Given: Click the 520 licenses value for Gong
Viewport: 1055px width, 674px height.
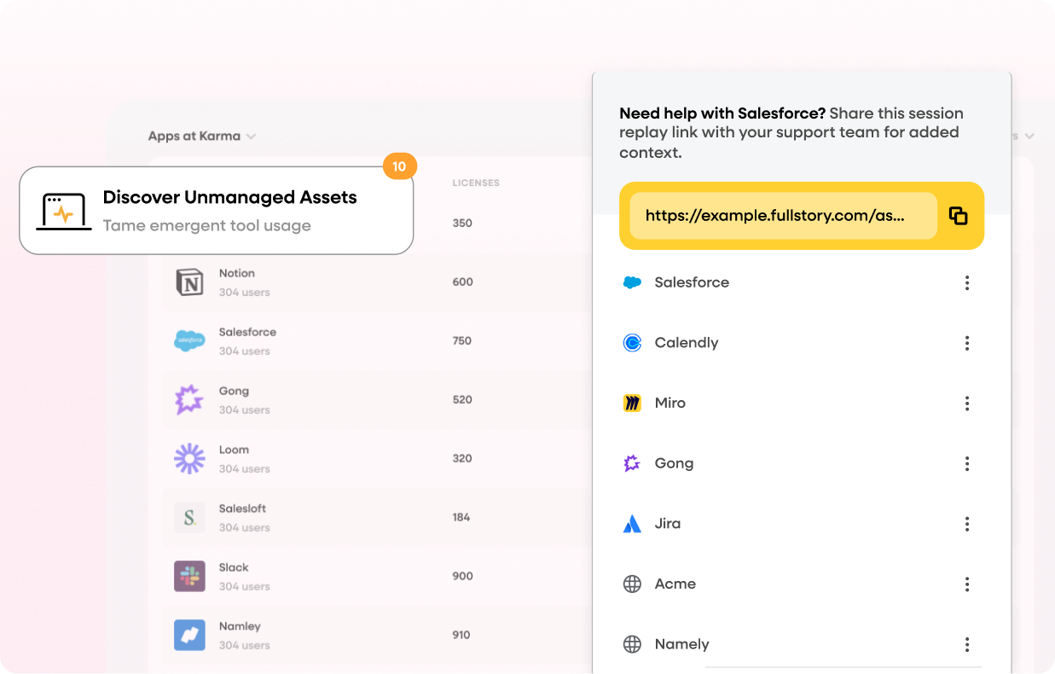Looking at the screenshot, I should (462, 399).
